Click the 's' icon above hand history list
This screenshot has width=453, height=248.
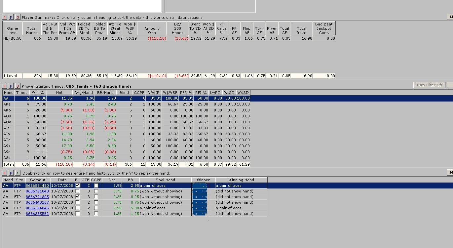5,173
